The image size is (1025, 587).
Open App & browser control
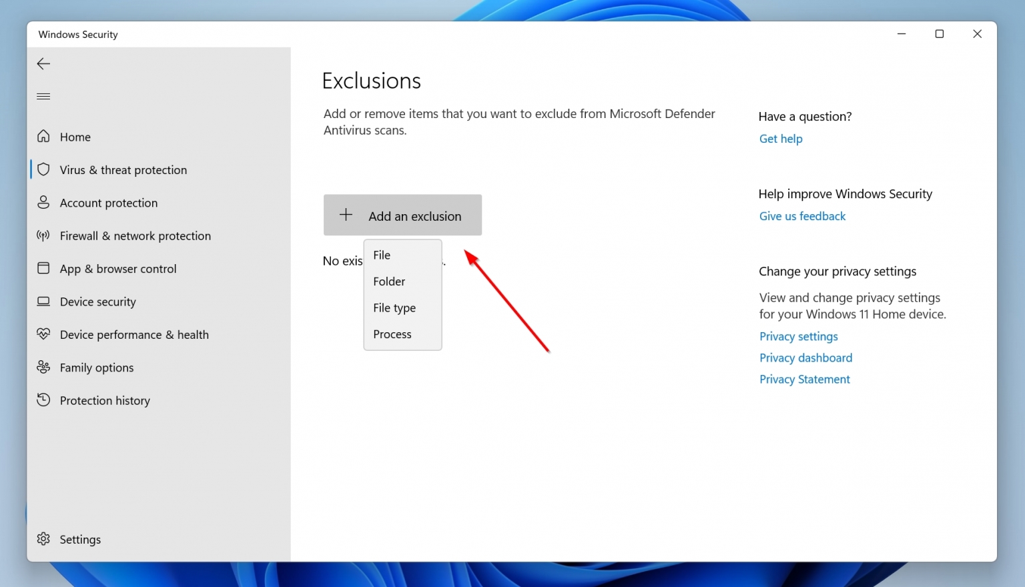117,268
